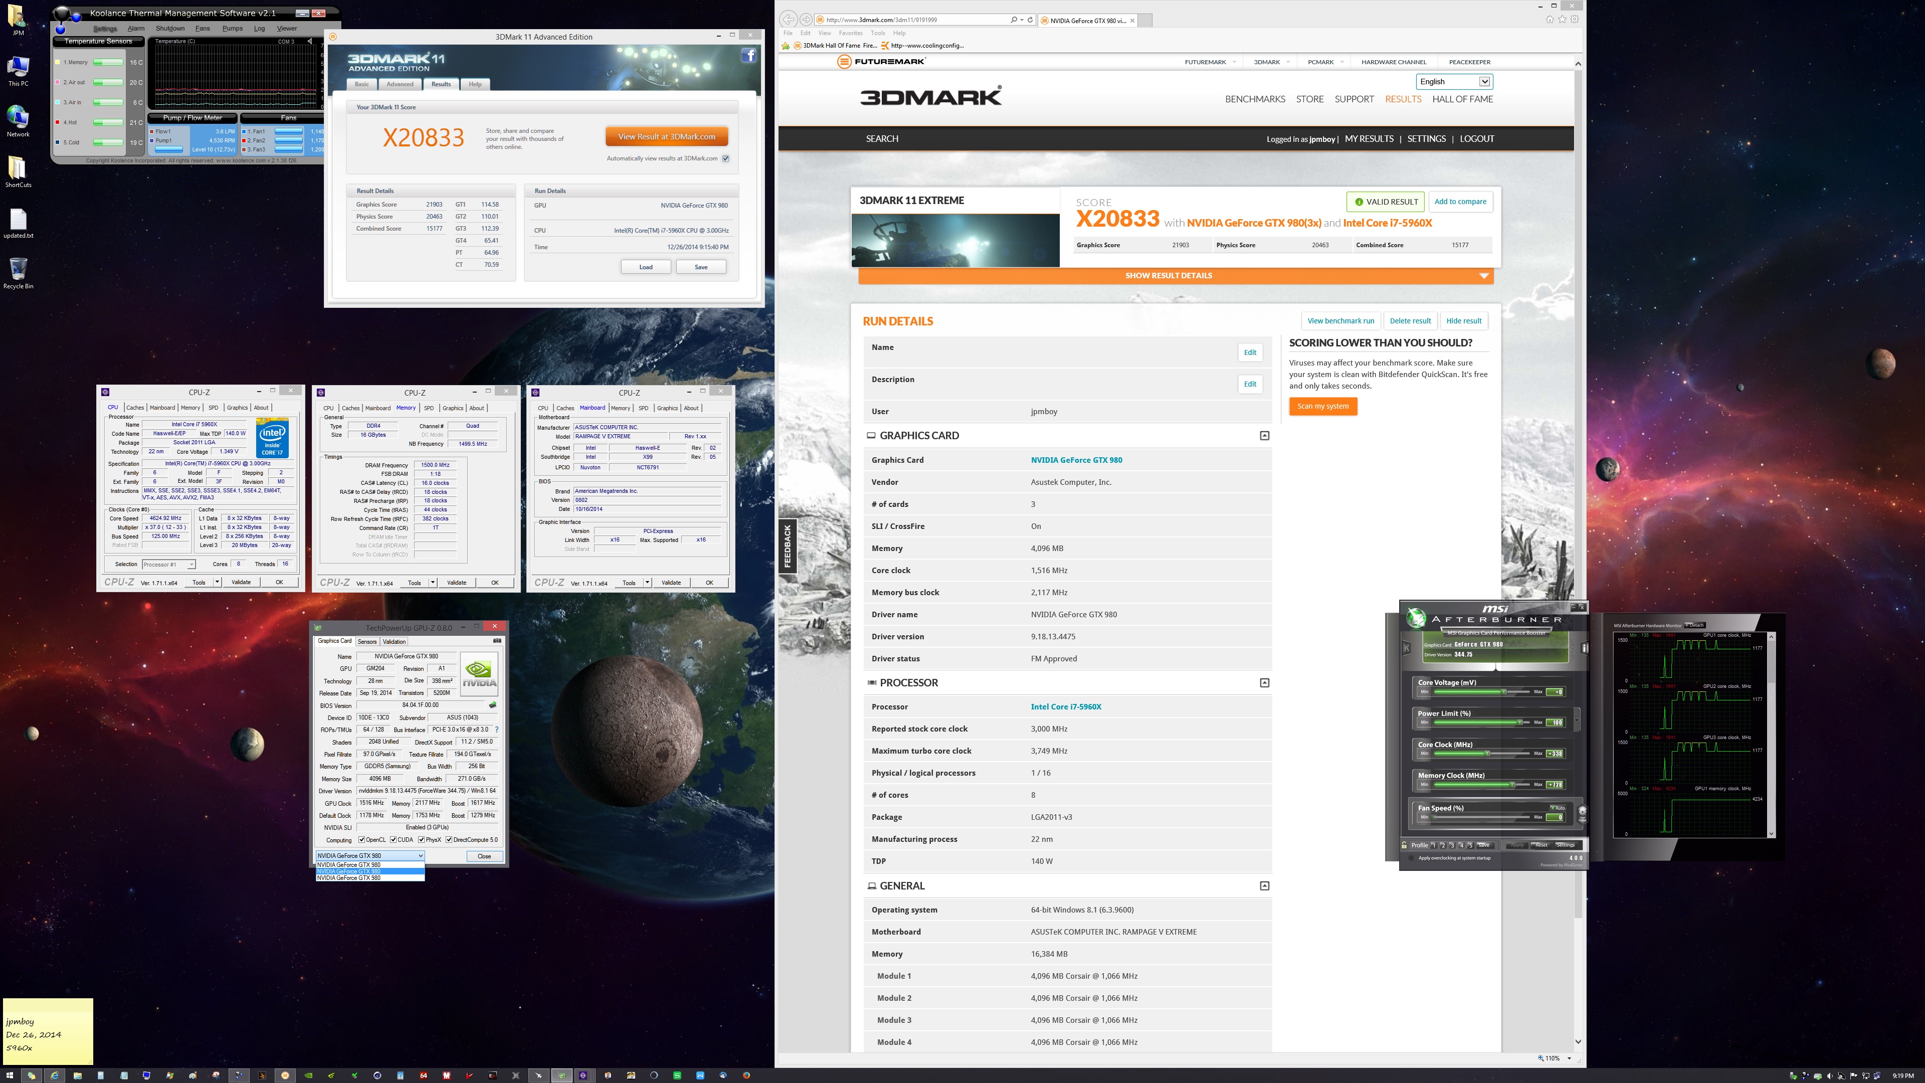The height and width of the screenshot is (1083, 1925).
Task: Click GPU-Z BIOS save chip icon
Action: (x=492, y=705)
